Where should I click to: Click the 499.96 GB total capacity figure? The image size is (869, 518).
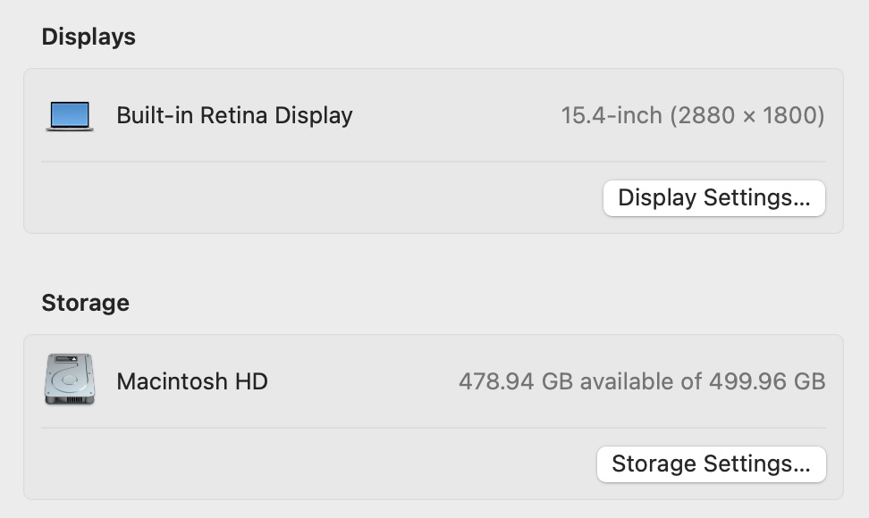[x=767, y=381]
